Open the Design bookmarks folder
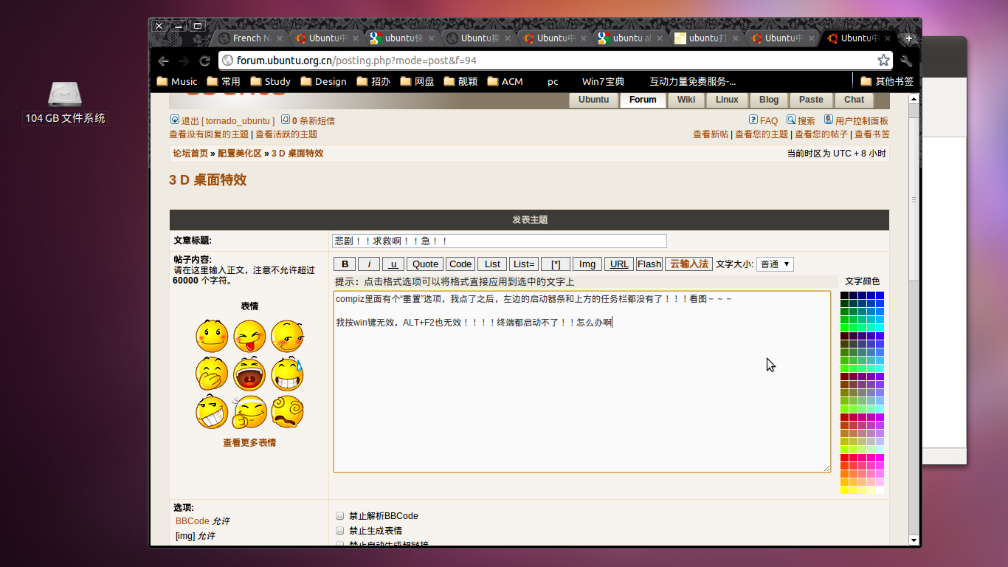The width and height of the screenshot is (1008, 567). pyautogui.click(x=323, y=81)
